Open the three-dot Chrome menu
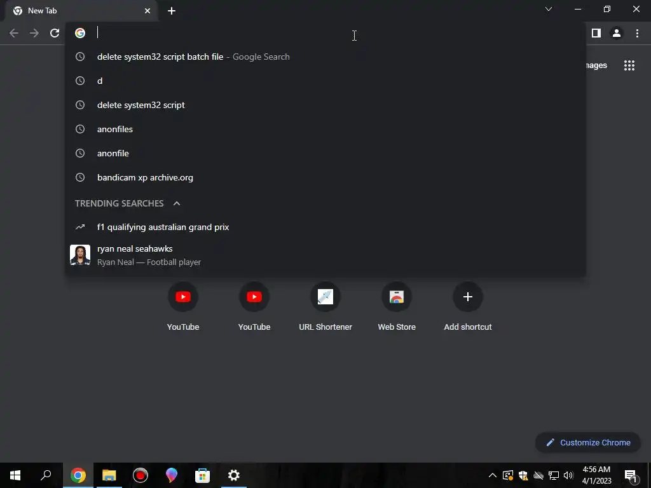Screen dimensions: 651x488 [637, 33]
